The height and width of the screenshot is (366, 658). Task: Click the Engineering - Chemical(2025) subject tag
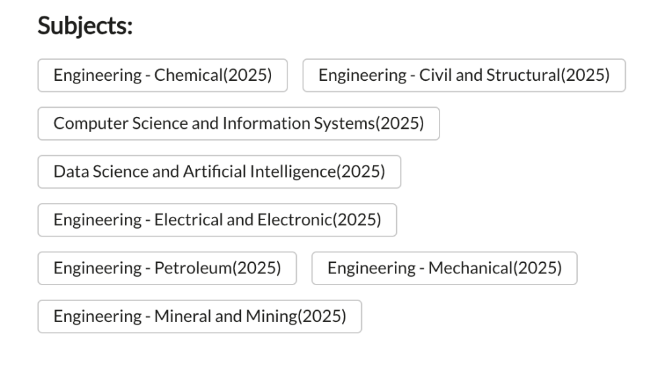[163, 76]
